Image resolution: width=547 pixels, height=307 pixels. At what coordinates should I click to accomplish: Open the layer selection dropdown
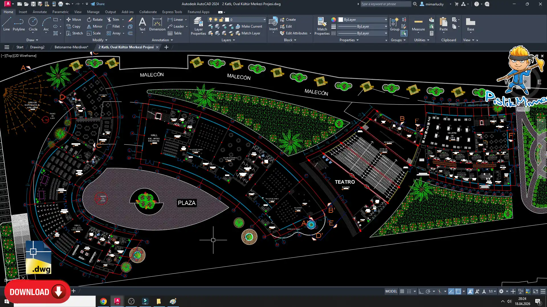tap(264, 20)
